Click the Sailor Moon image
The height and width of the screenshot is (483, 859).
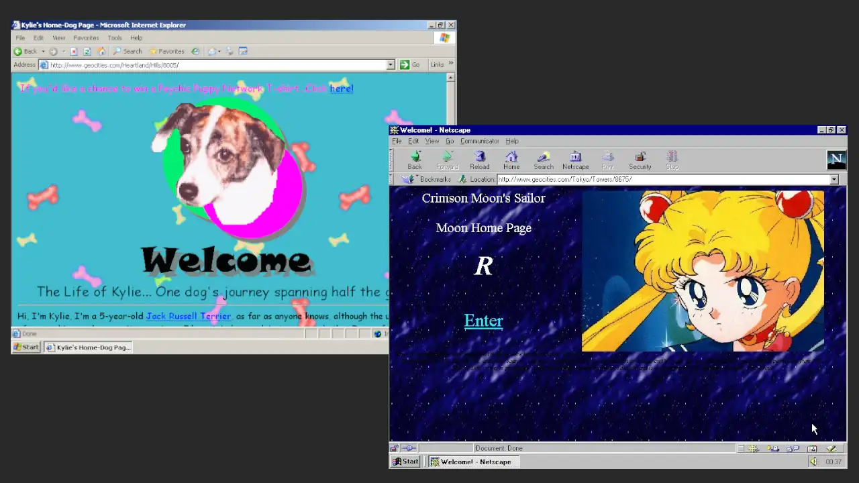click(x=703, y=271)
